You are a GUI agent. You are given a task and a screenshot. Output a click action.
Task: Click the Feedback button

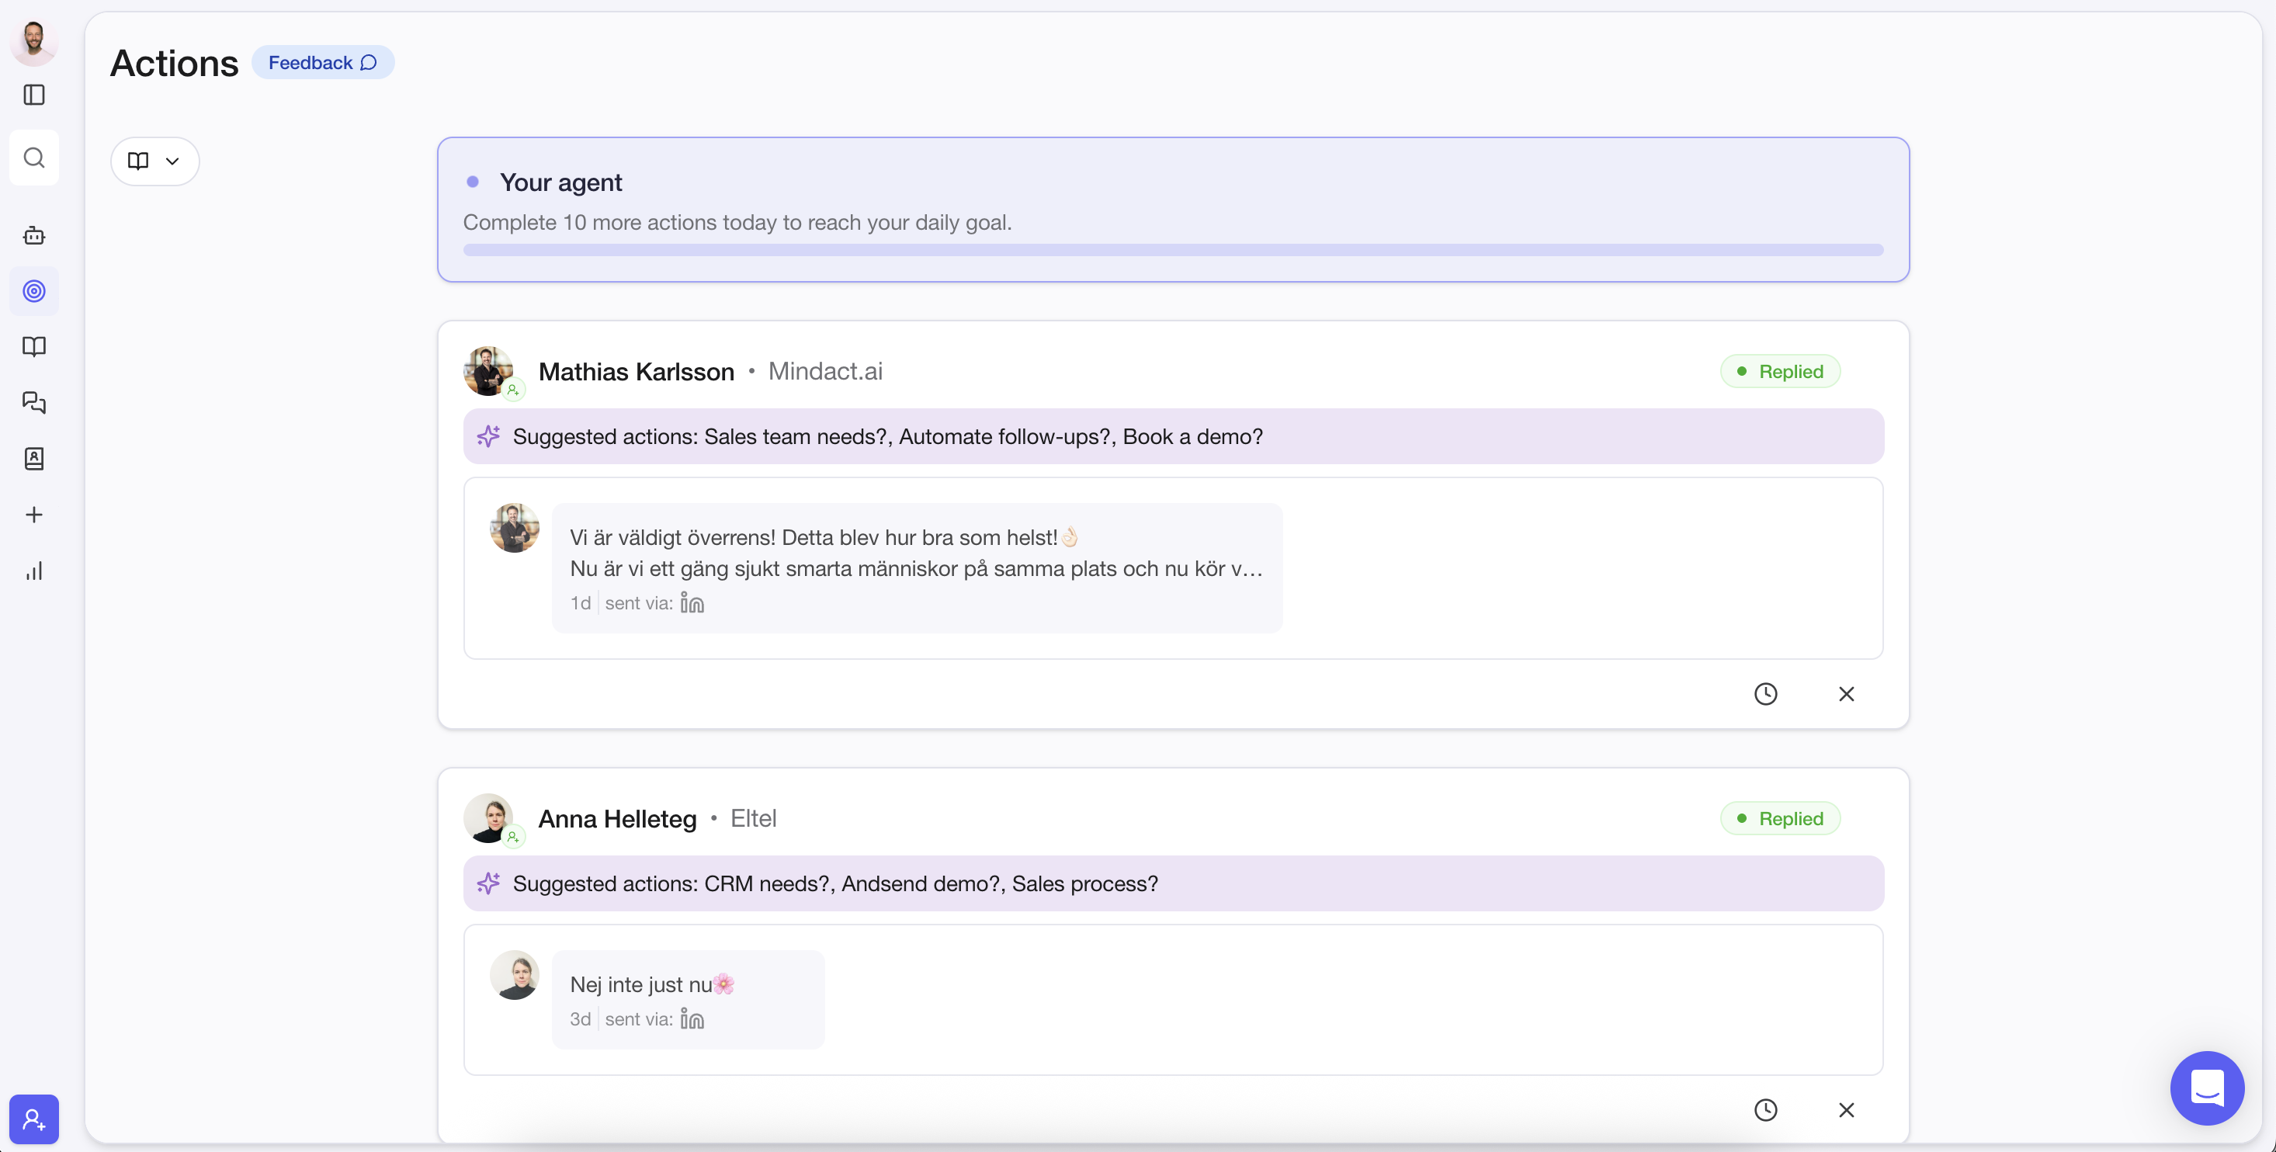click(322, 63)
